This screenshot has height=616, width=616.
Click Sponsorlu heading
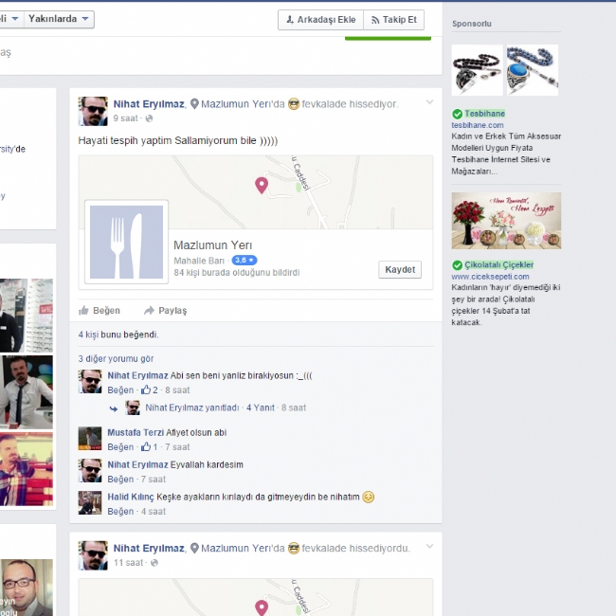coord(471,24)
